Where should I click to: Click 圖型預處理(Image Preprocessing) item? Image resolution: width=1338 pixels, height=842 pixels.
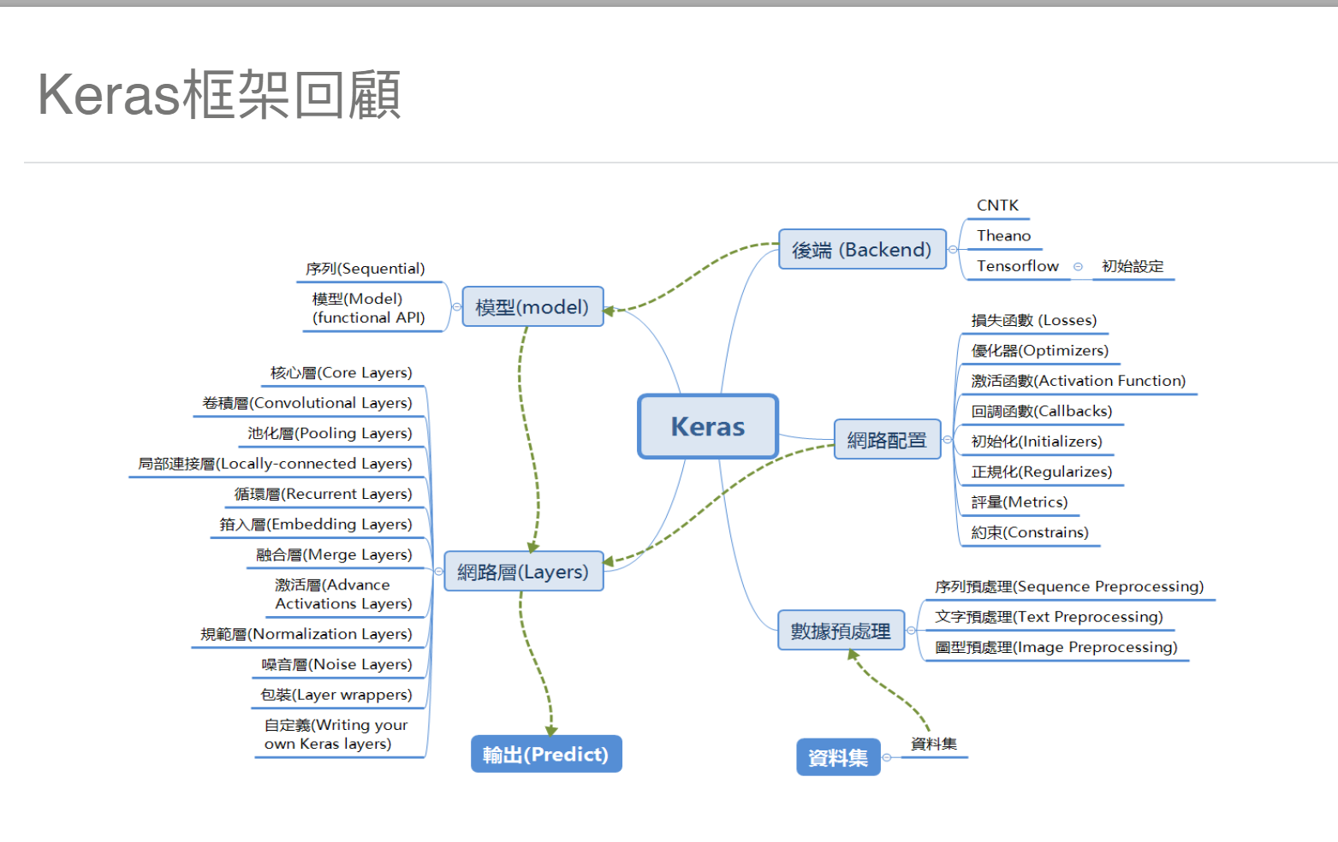coord(1056,647)
